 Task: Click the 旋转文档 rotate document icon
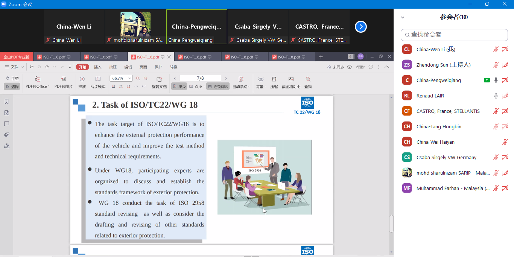[x=159, y=79]
